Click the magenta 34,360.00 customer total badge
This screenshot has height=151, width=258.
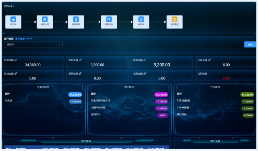point(161,94)
